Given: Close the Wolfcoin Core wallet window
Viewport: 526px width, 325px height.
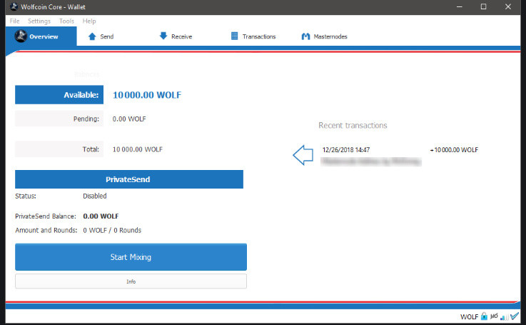Looking at the screenshot, I should (508, 6).
